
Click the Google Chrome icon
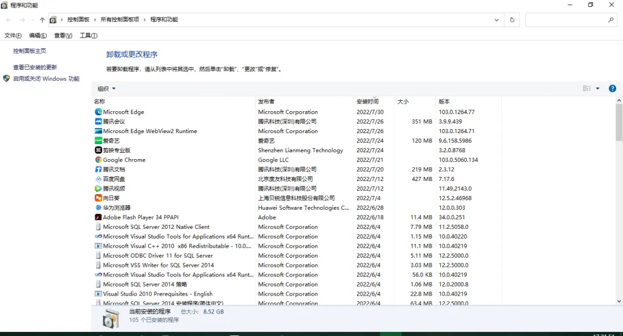click(97, 160)
